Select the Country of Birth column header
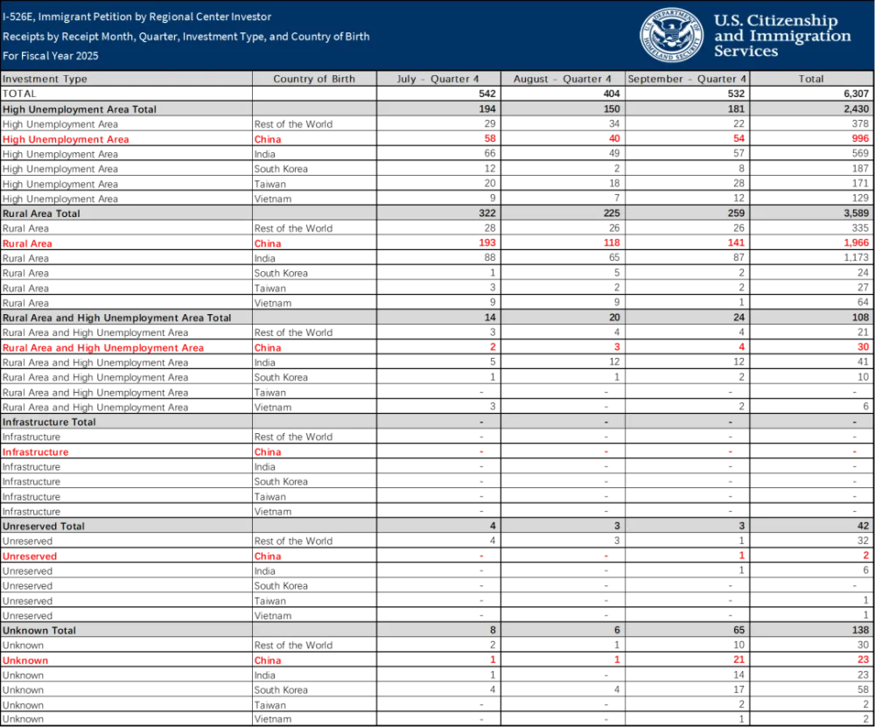This screenshot has height=727, width=875. [314, 79]
